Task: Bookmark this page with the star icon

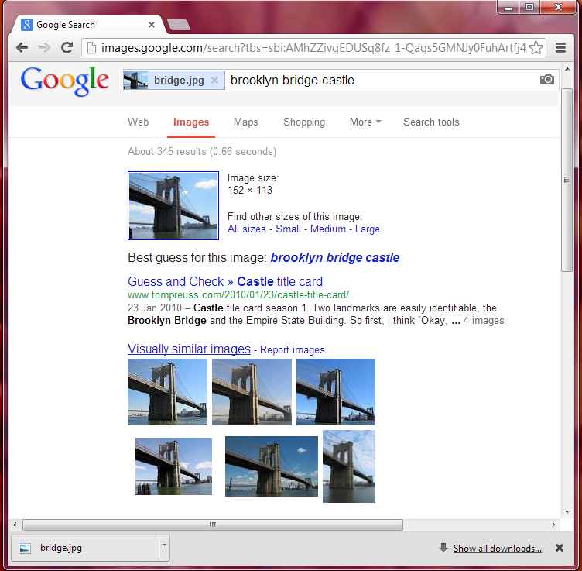Action: [x=536, y=48]
